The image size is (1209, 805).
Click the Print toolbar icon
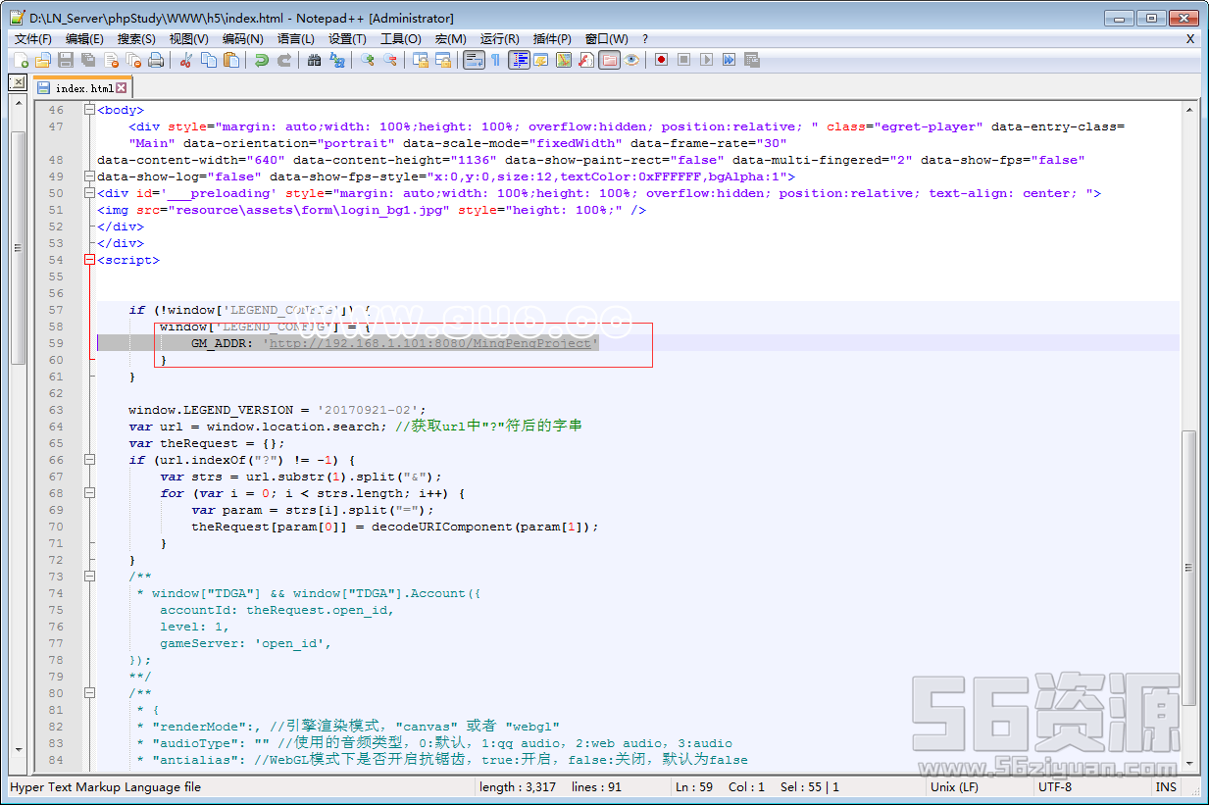coord(156,60)
